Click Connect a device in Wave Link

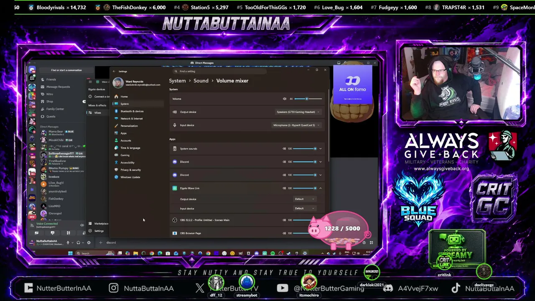99,97
